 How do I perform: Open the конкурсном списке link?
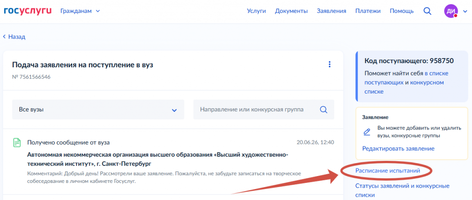click(404, 87)
